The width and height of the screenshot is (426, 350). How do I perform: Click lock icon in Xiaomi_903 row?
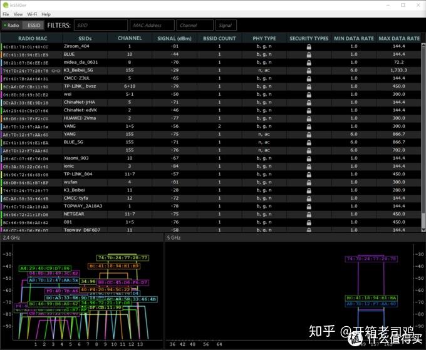coord(309,158)
